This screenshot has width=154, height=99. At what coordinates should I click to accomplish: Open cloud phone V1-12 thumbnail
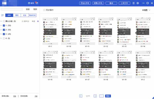(106, 31)
